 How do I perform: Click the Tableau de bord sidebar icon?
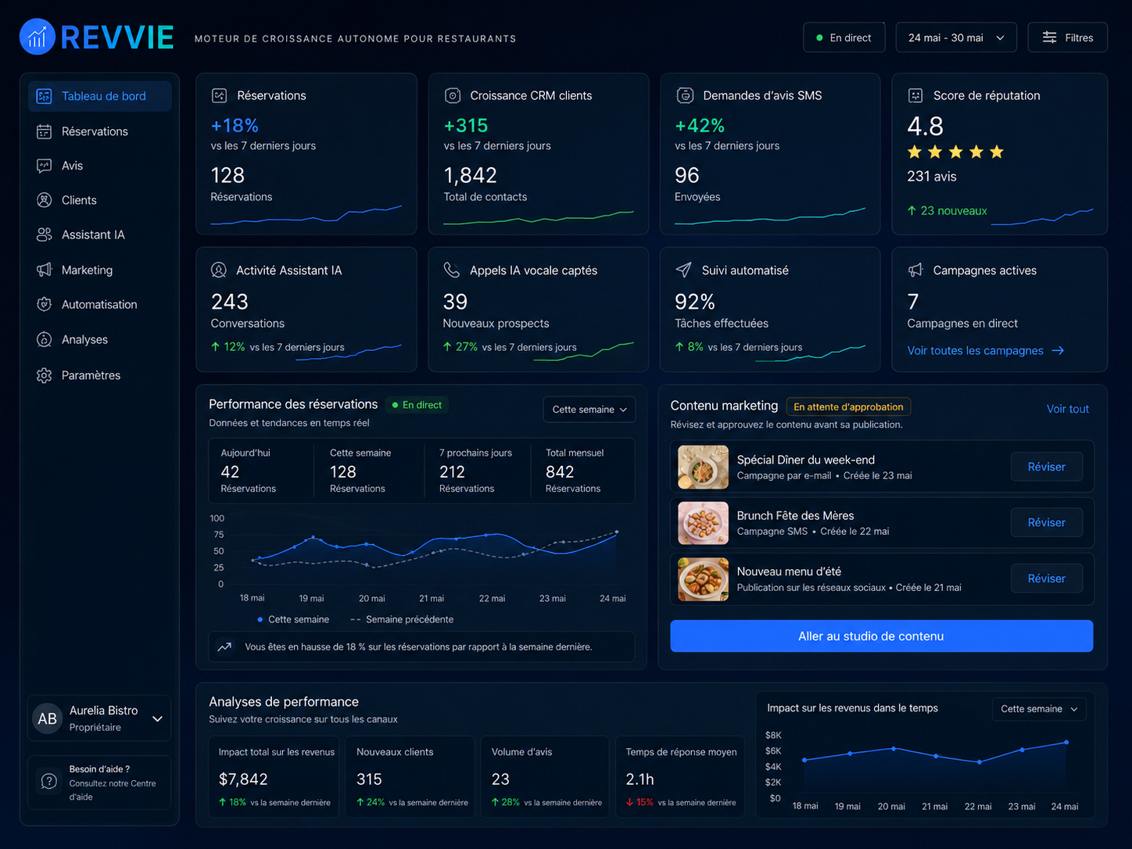(x=45, y=96)
